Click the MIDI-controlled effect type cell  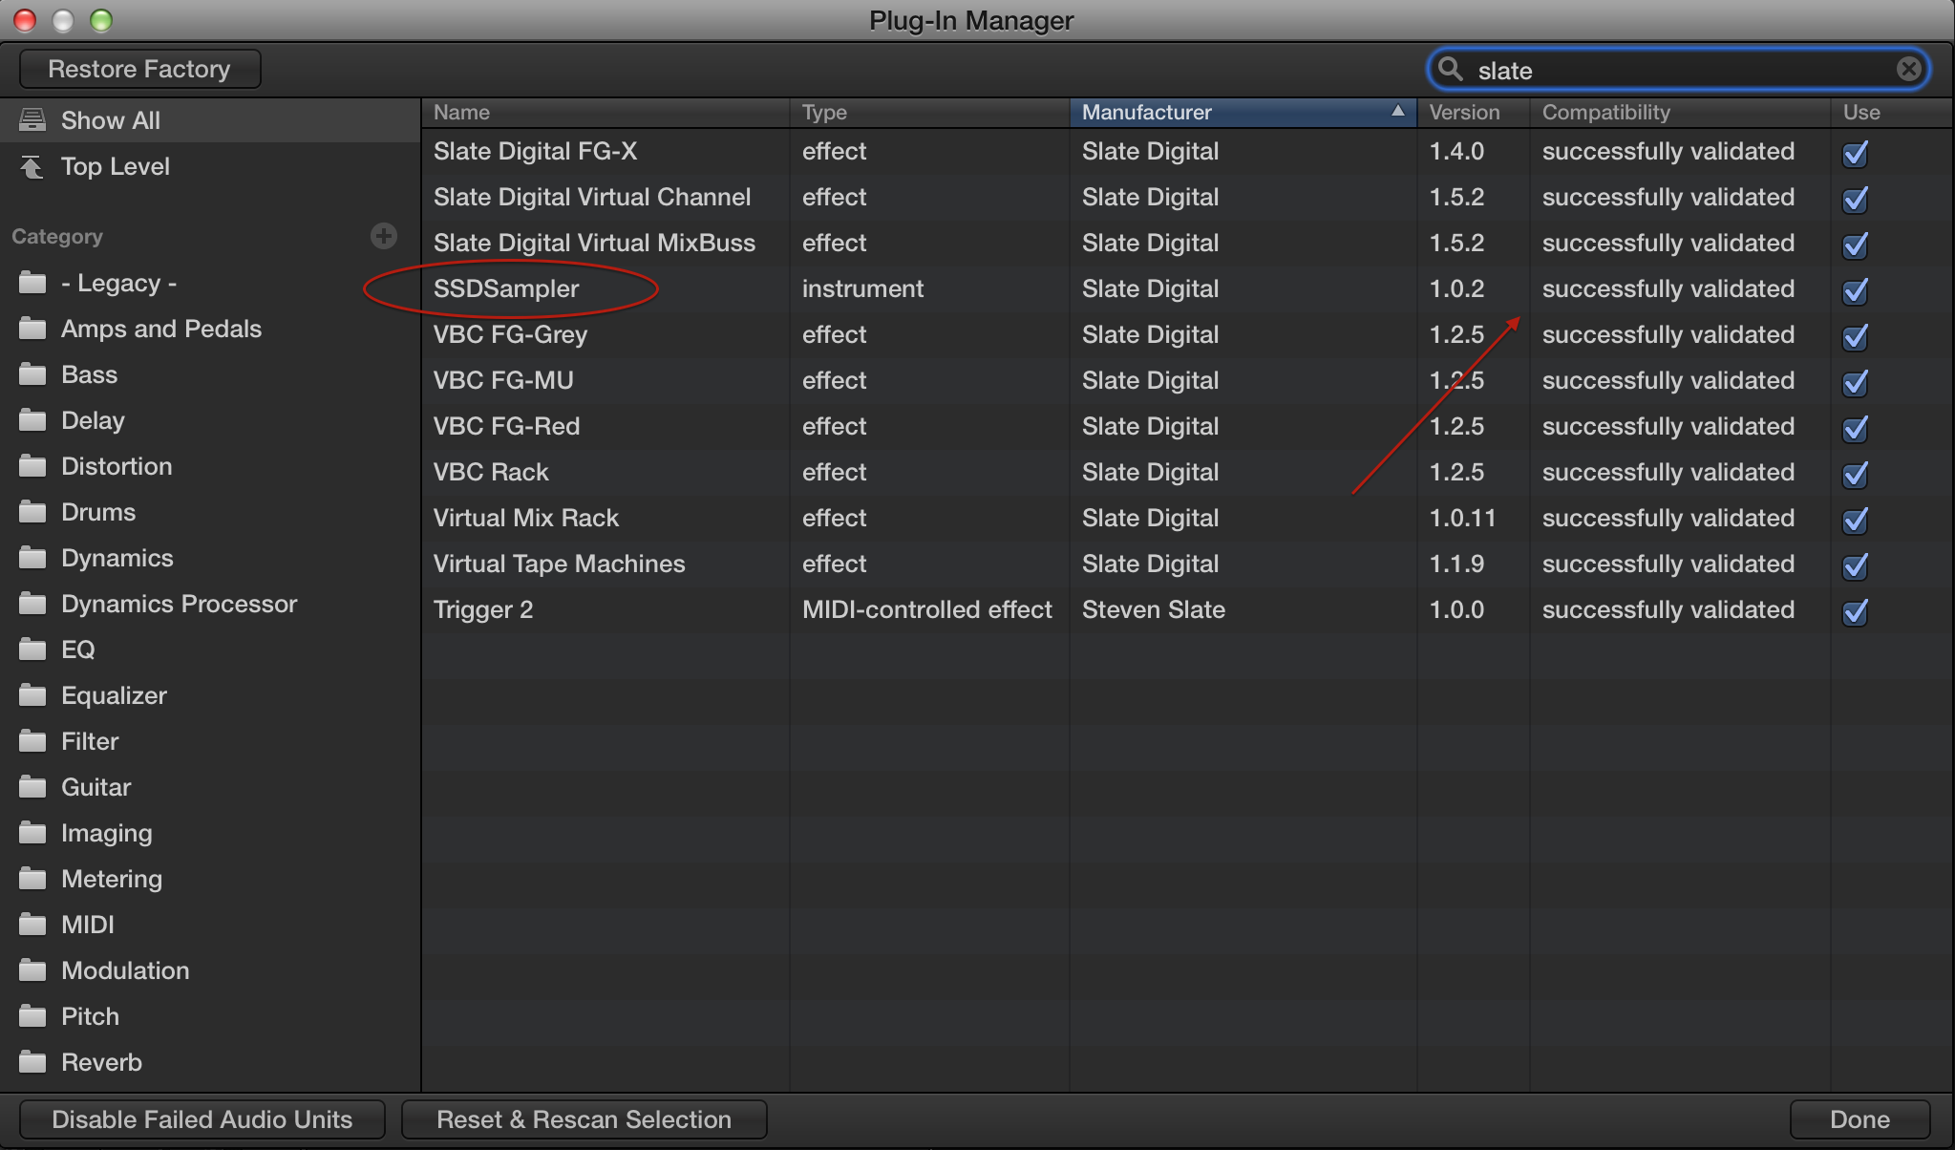coord(926,609)
